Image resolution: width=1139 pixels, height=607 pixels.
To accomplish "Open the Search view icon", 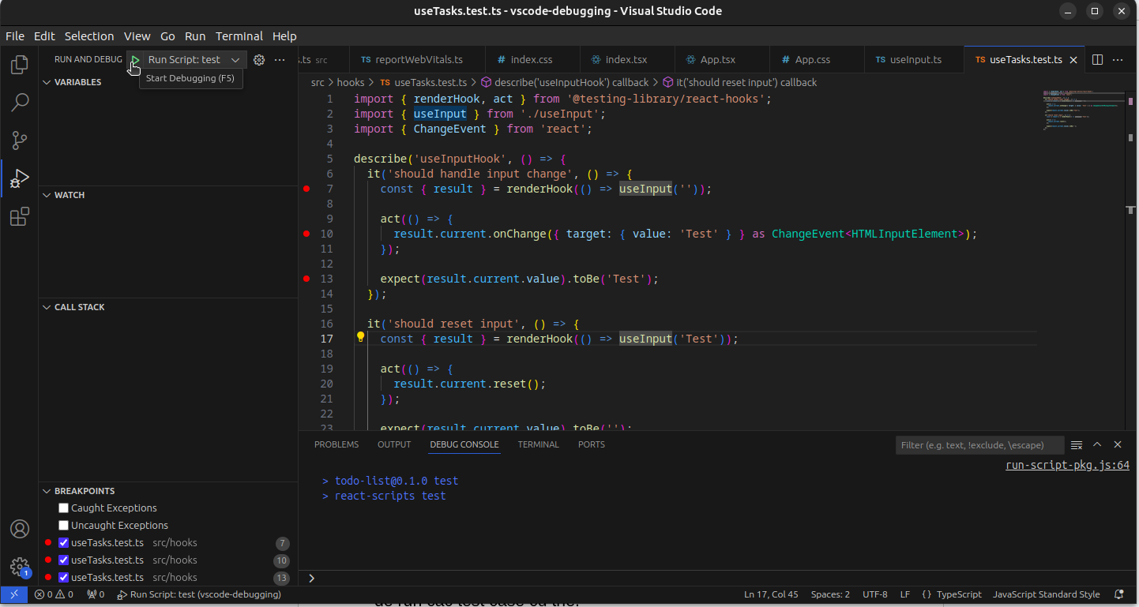I will tap(20, 102).
